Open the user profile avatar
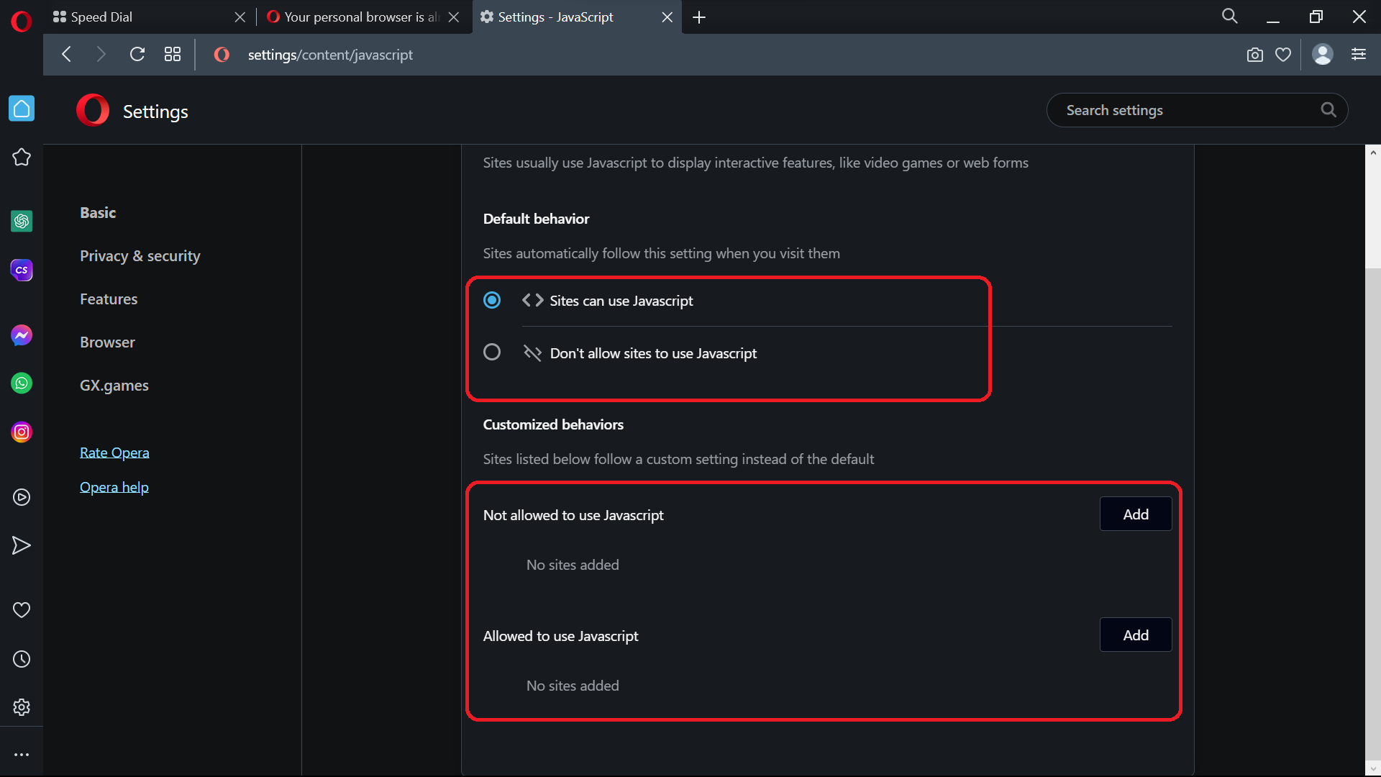 click(x=1323, y=55)
